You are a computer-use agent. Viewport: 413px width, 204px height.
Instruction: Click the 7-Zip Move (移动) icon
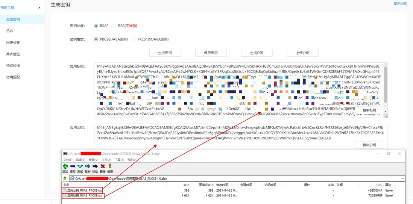click(95, 166)
